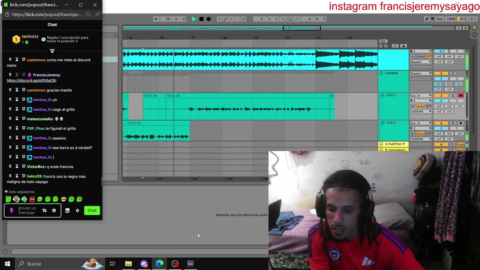Toggle VOZ 1 track activator number 3
Image resolution: width=480 pixels, height=270 pixels.
tap(441, 96)
